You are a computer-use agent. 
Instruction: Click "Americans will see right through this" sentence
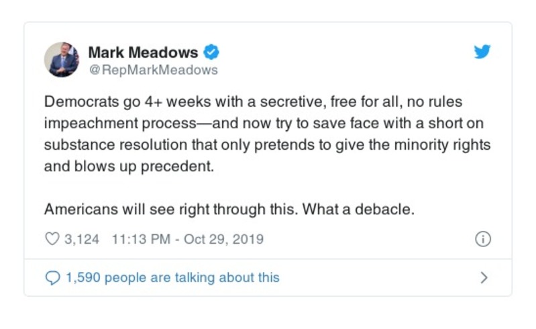click(170, 209)
